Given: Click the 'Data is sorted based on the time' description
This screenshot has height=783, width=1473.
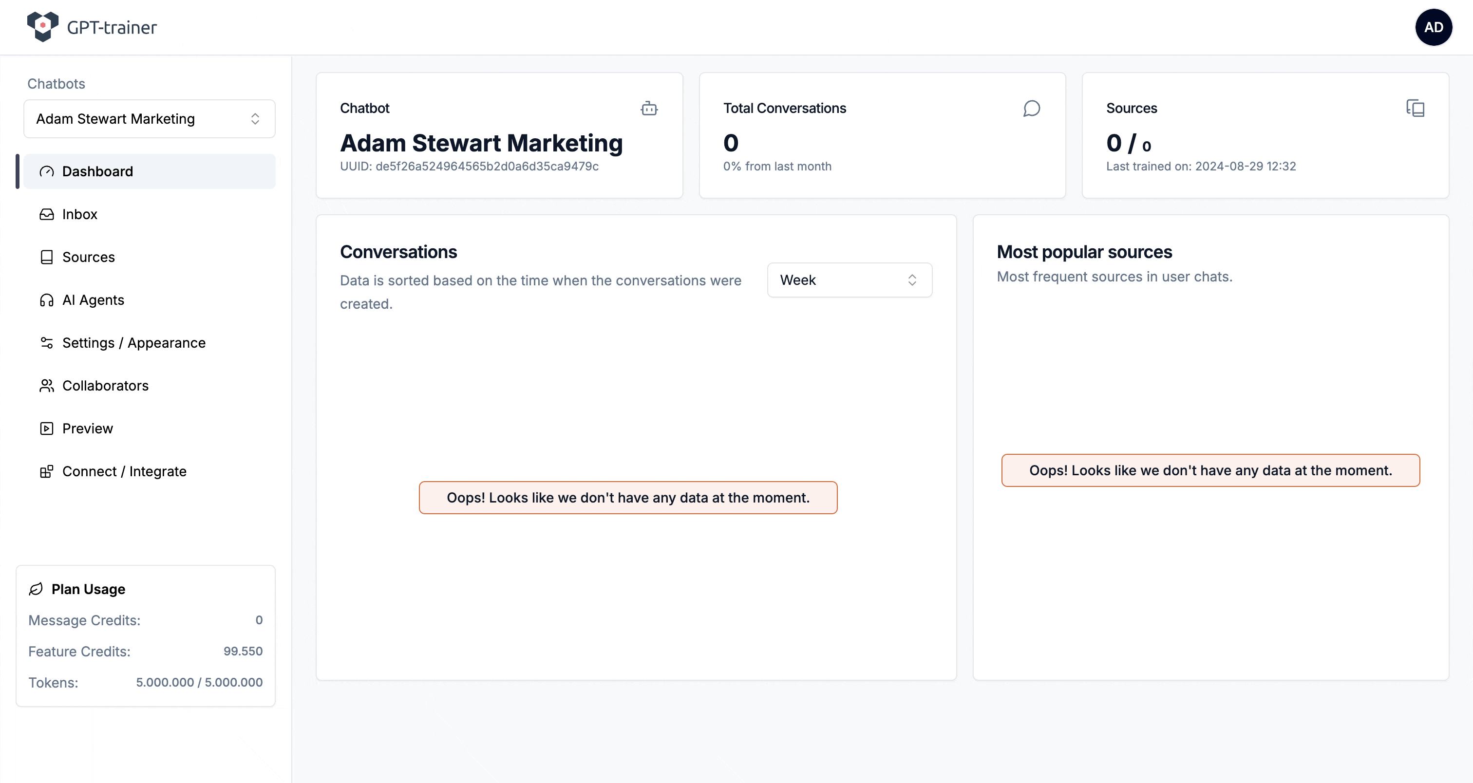Looking at the screenshot, I should coord(540,292).
